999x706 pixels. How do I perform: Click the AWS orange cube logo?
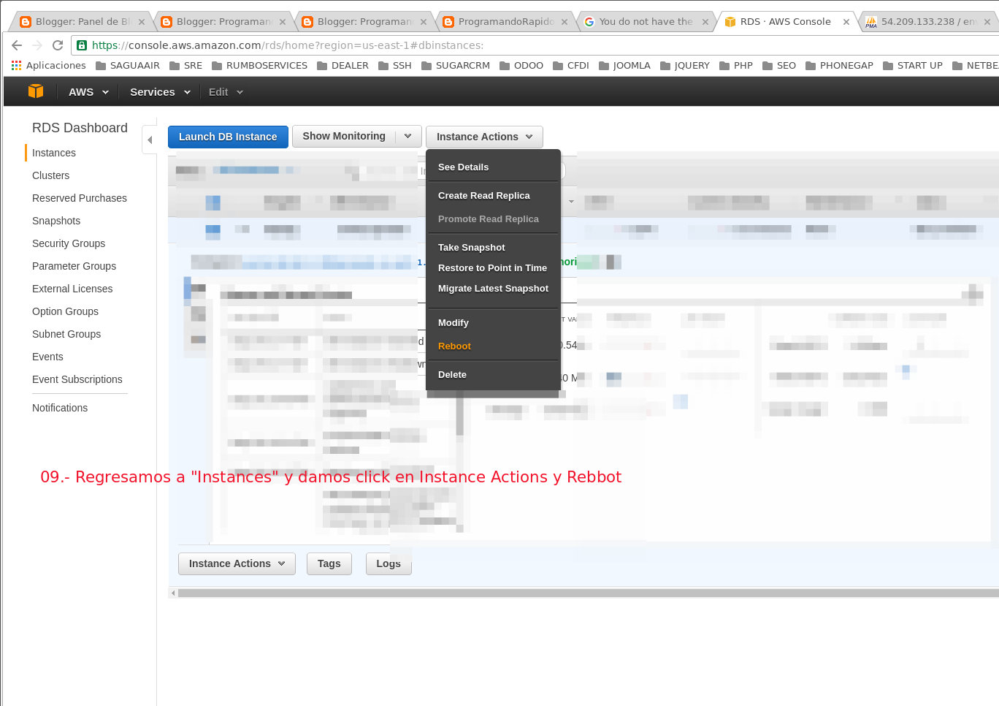pos(36,91)
